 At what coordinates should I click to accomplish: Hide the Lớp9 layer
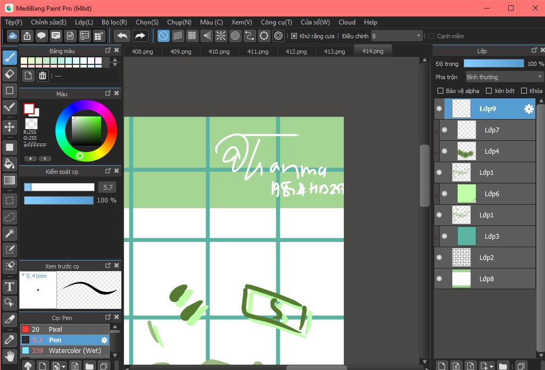pos(439,108)
